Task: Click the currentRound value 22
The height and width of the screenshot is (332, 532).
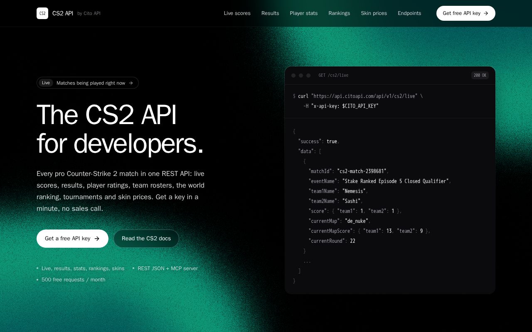Action: [x=352, y=241]
